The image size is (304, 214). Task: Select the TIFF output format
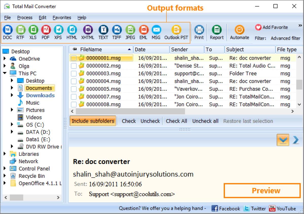(117, 31)
